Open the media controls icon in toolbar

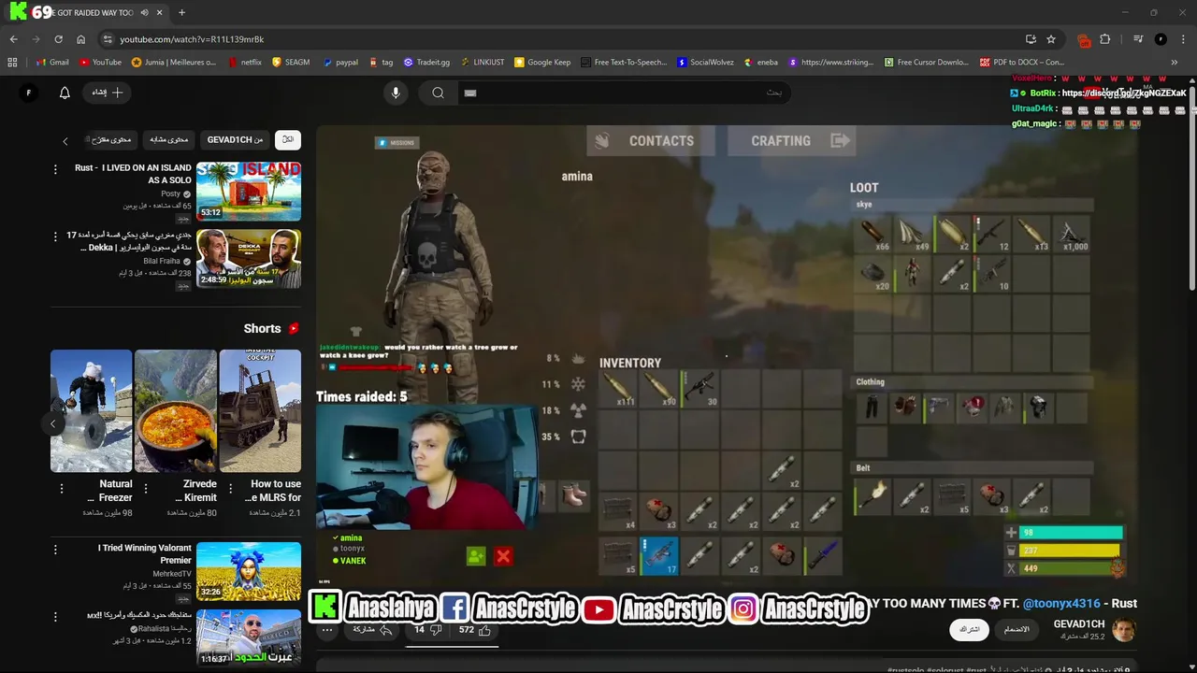click(1138, 39)
